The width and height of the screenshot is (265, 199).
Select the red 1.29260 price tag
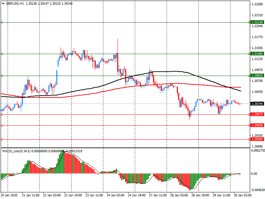[257, 139]
